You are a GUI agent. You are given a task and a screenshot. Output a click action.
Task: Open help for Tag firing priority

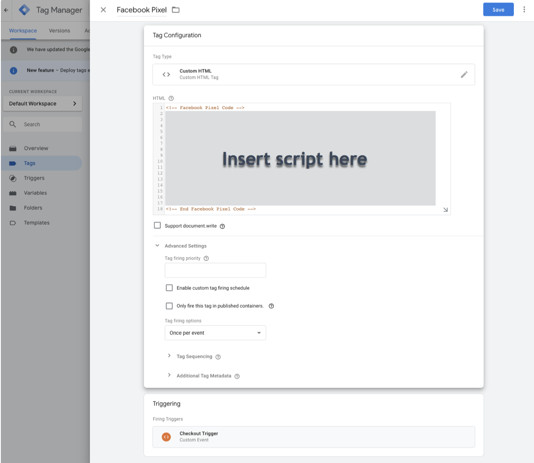pos(206,259)
